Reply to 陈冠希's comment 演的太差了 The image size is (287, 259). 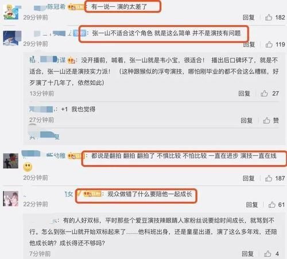[x=249, y=17]
